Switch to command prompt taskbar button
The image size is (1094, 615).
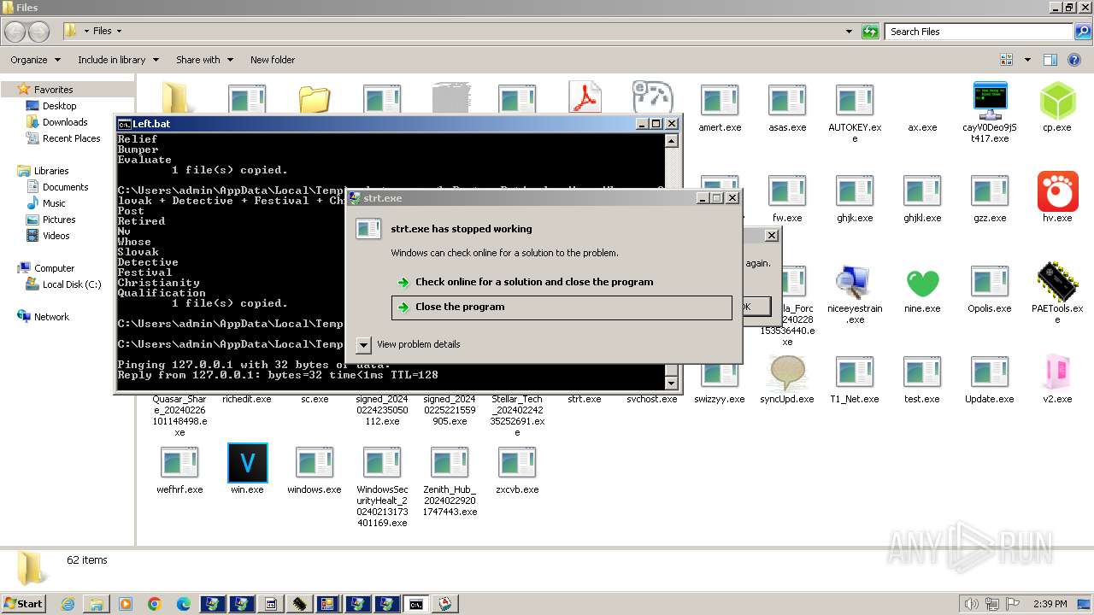[415, 604]
